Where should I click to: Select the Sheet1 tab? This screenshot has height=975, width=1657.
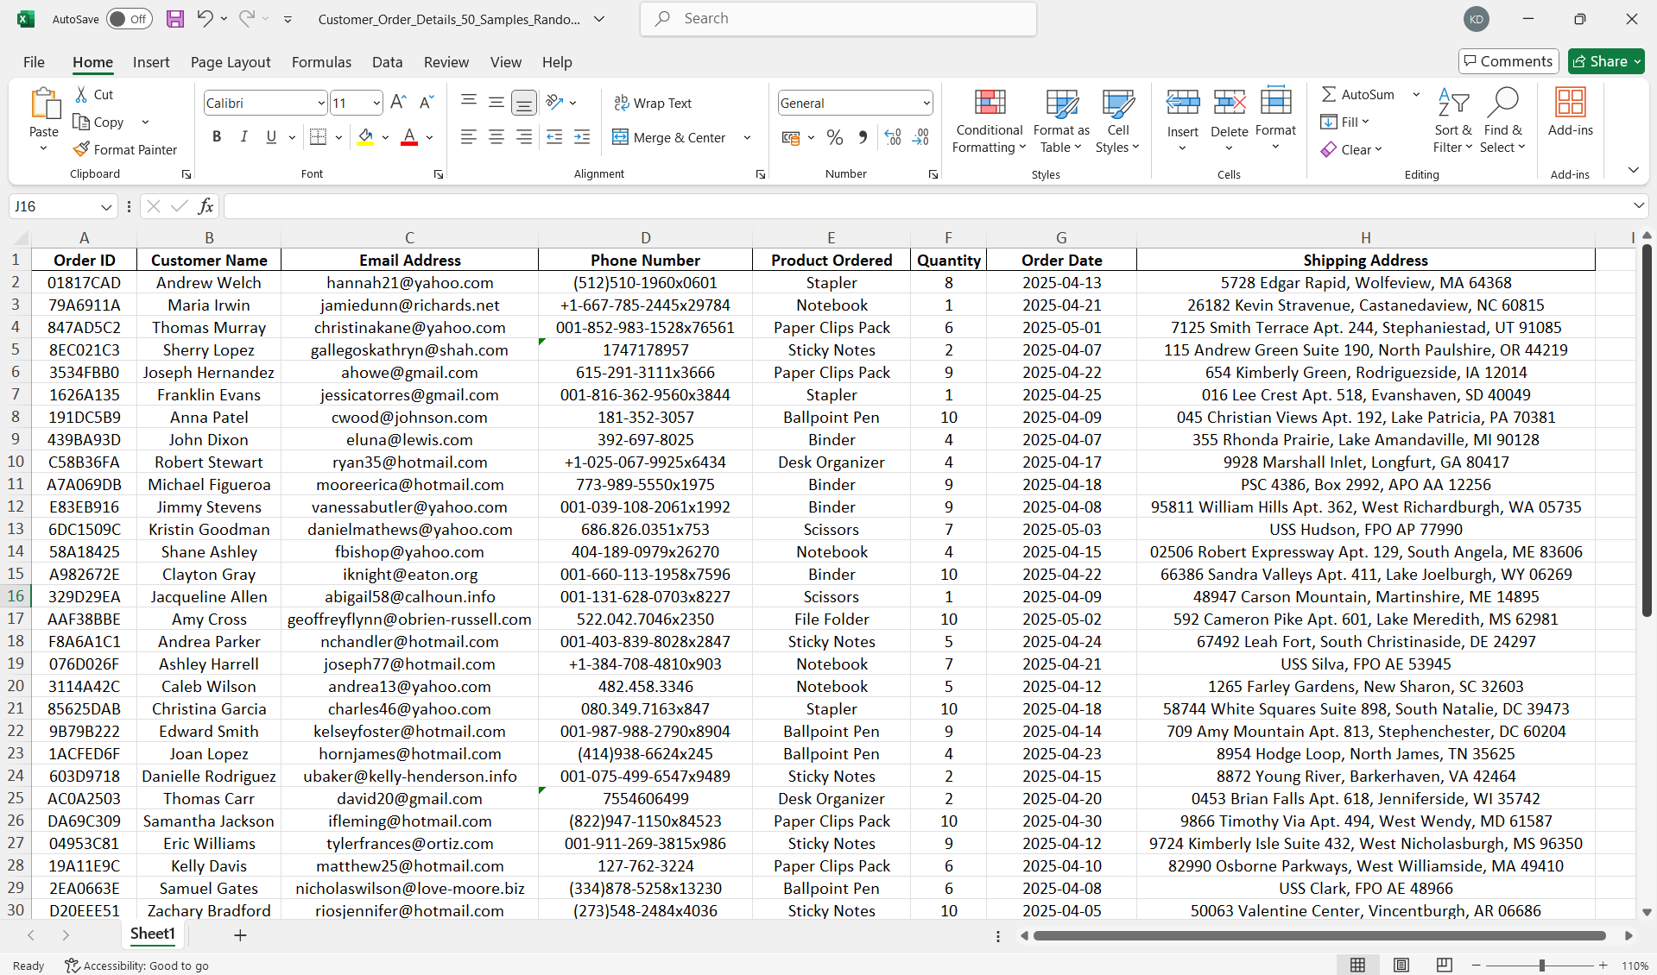coord(152,934)
